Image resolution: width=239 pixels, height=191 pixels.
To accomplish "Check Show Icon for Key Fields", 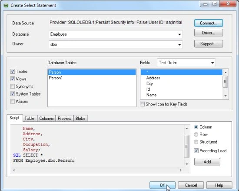I will coord(142,104).
